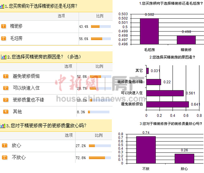The height and width of the screenshot is (173, 204).
Task: Click the 比例 column header in question 1 table
Action: 100,16
